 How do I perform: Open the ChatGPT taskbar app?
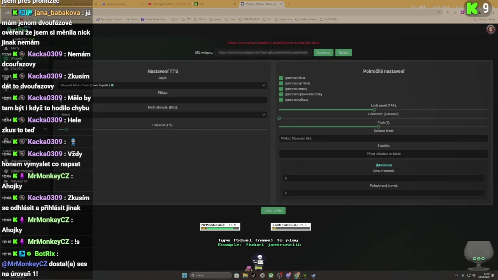(x=262, y=275)
